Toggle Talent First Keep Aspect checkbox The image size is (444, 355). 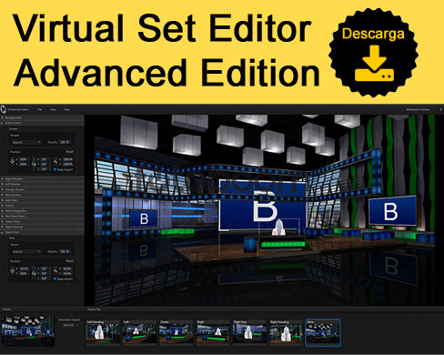coord(55,279)
